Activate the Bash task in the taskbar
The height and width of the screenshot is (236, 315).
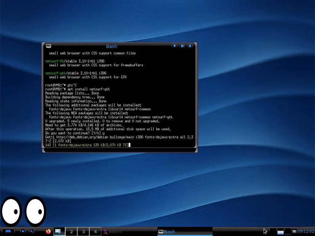coord(185,231)
